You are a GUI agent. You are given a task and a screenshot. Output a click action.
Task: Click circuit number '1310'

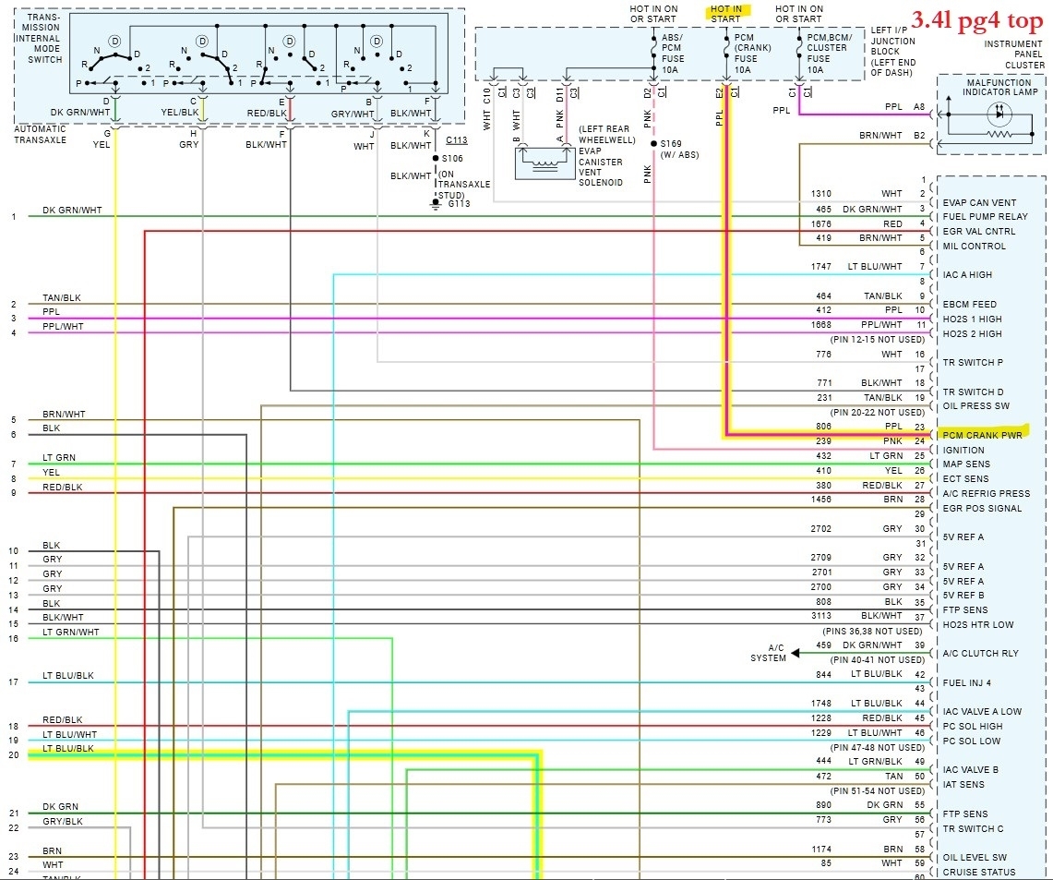[x=820, y=194]
